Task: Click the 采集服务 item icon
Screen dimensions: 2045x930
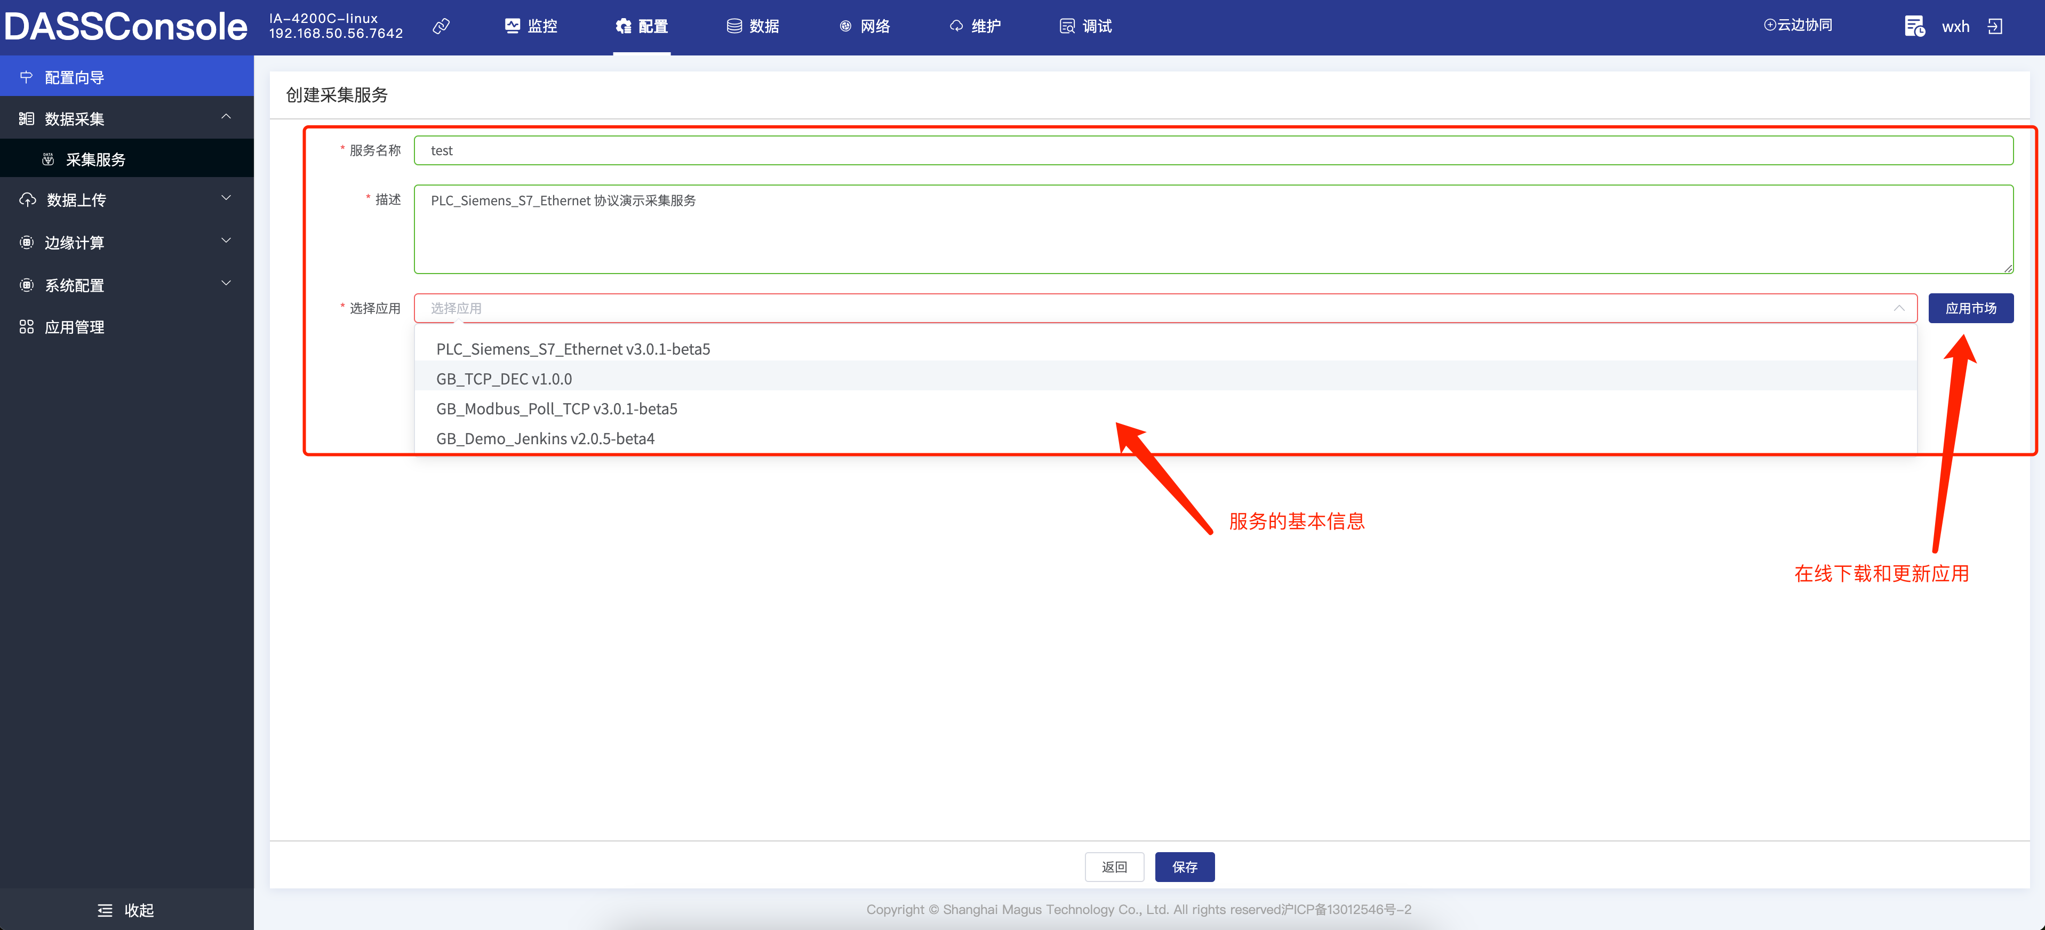Action: click(49, 159)
